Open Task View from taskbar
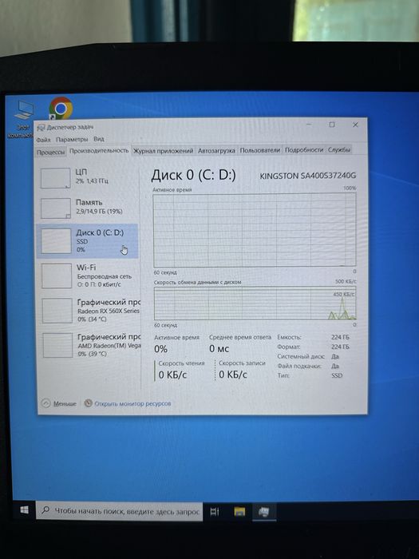 tap(215, 512)
